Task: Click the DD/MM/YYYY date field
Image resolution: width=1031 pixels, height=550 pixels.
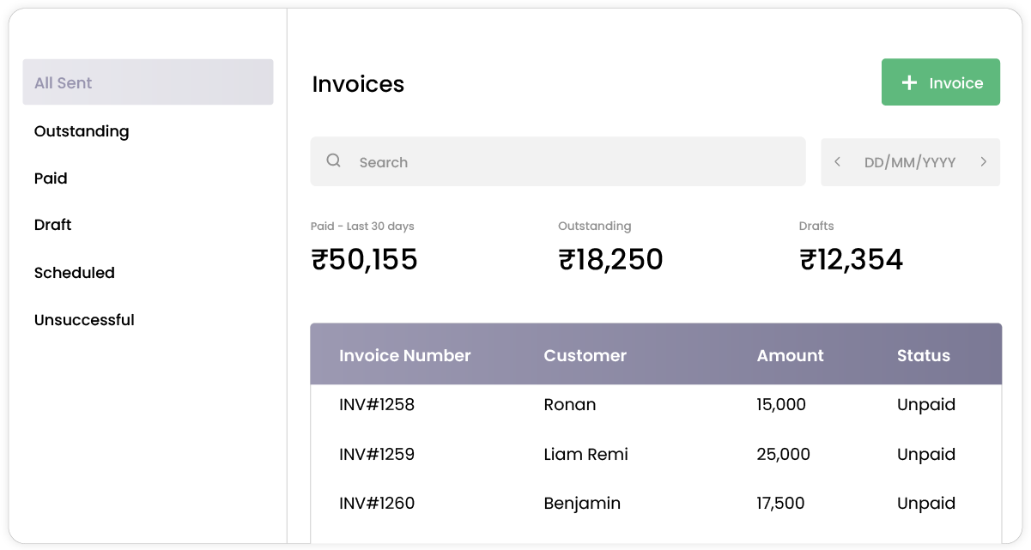Action: point(909,162)
